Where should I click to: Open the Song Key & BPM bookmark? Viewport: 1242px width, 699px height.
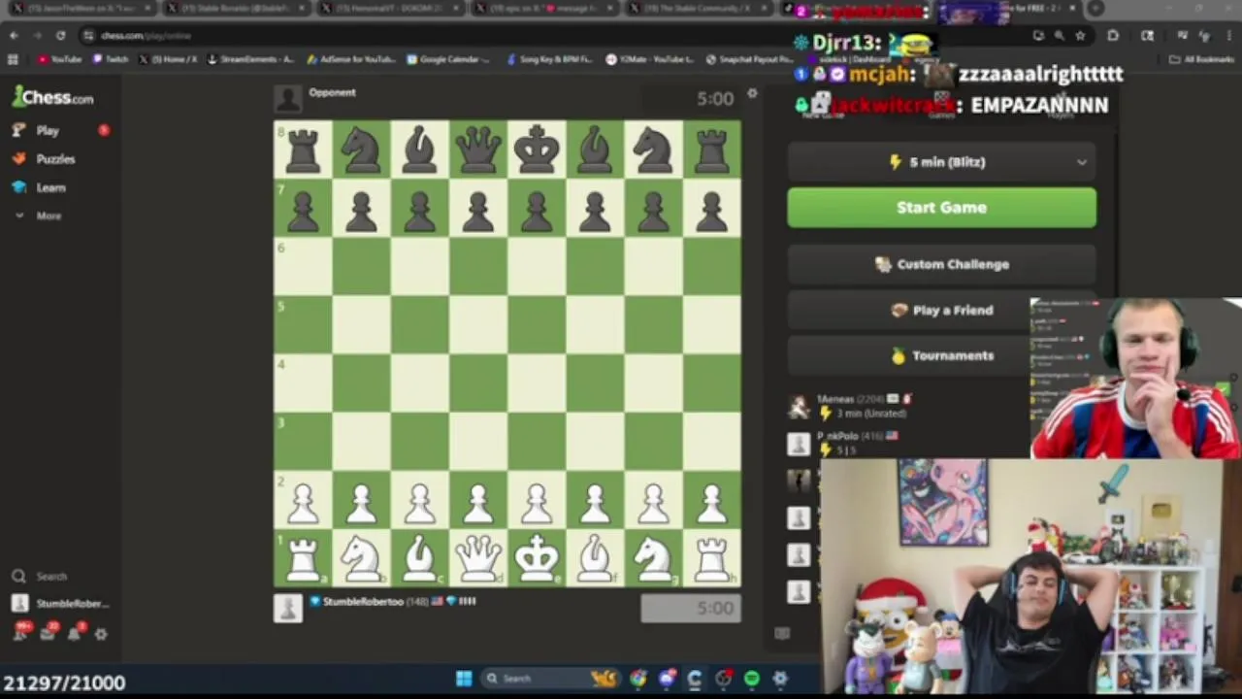(549, 59)
